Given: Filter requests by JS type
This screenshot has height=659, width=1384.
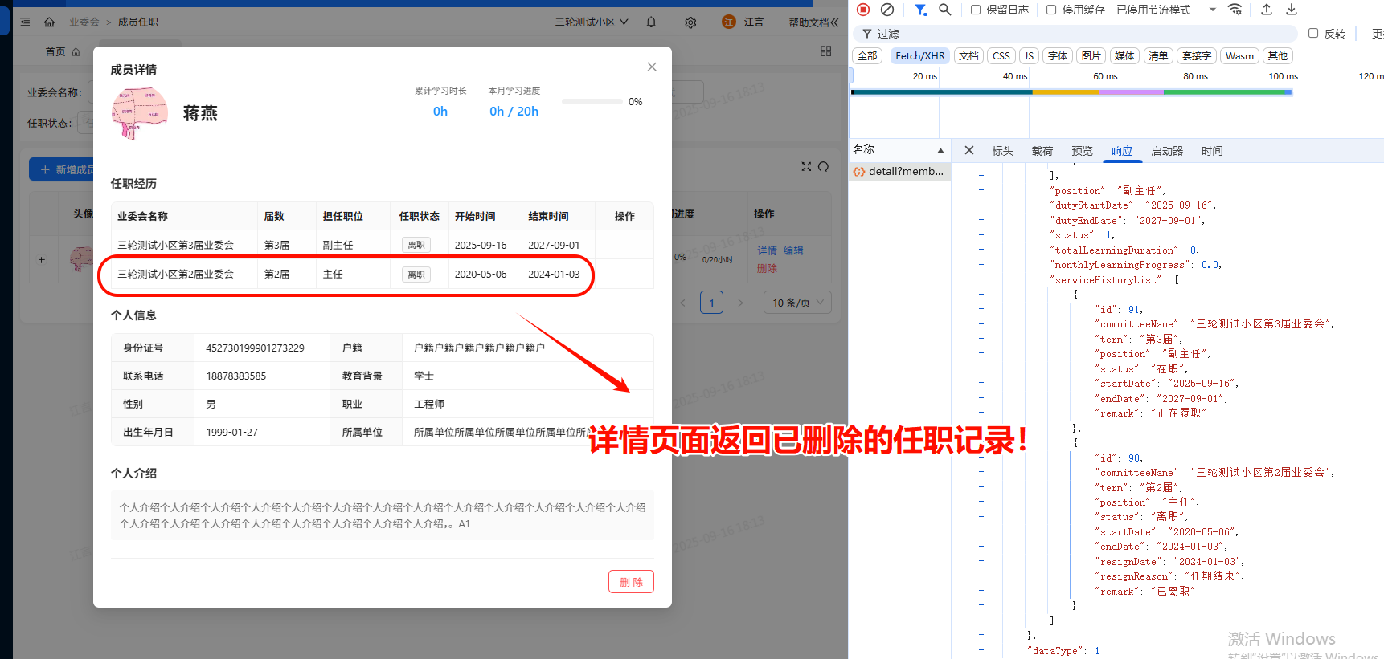Looking at the screenshot, I should click(x=1029, y=55).
